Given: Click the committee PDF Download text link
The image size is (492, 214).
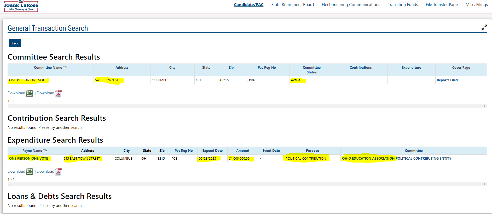Looking at the screenshot, I should (45, 93).
